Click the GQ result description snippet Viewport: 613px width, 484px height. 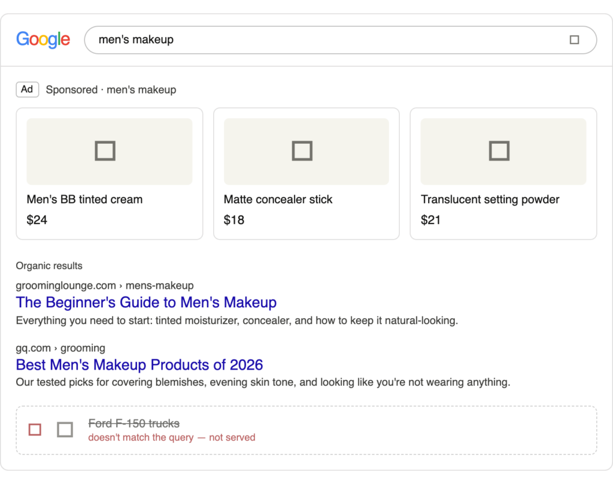coord(263,382)
